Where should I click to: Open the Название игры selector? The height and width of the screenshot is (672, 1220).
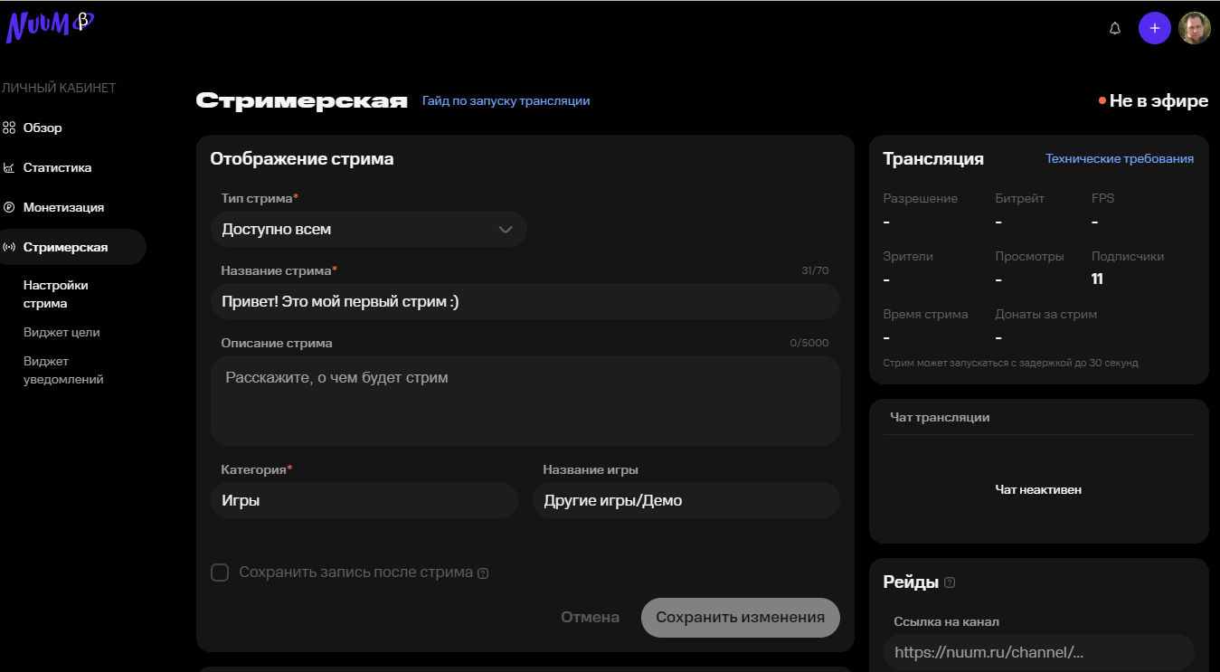686,500
